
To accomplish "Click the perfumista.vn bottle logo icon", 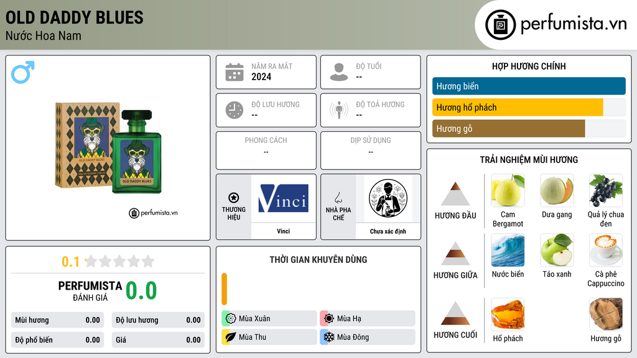I will click(x=500, y=25).
